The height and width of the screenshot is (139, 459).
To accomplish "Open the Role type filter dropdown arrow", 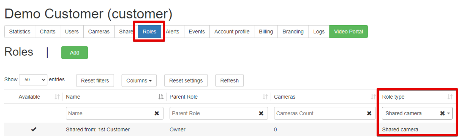I will (449, 113).
